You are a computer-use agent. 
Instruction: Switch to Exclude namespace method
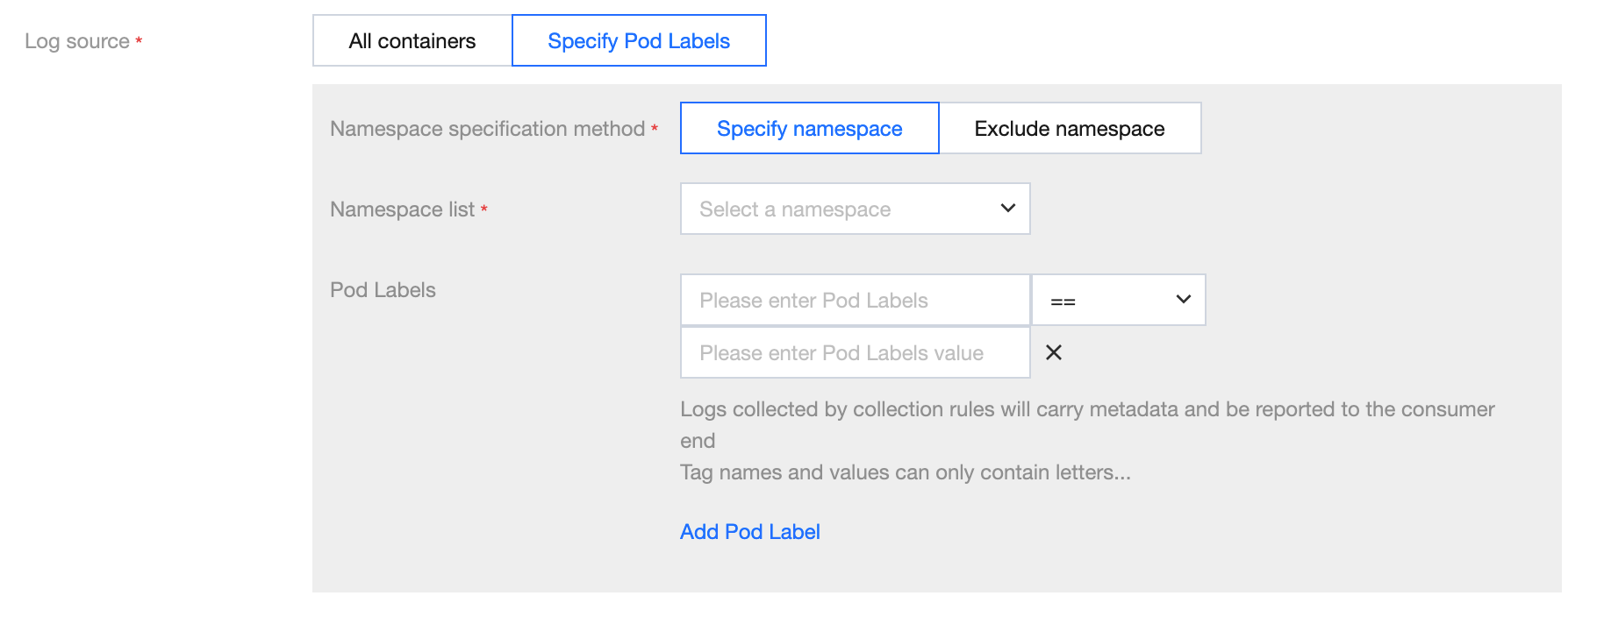1069,129
